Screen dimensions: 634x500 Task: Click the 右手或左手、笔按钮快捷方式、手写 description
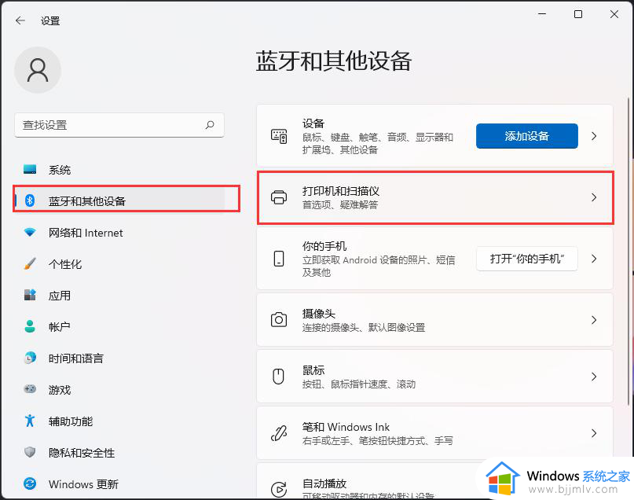tap(378, 440)
